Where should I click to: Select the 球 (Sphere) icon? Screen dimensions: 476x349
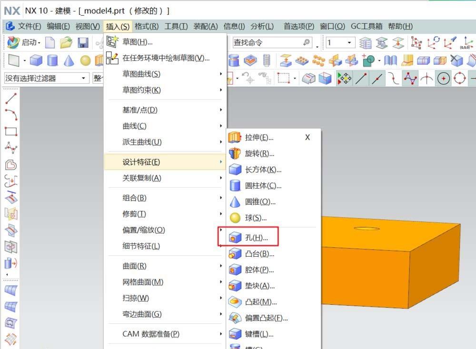click(235, 218)
